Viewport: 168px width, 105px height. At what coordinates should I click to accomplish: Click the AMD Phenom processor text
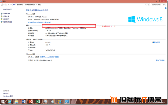pos(66,28)
